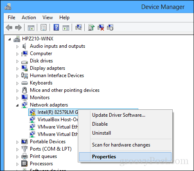Expand the Portable Devices arrow
Screen dimensions: 194x171
coord(17,142)
